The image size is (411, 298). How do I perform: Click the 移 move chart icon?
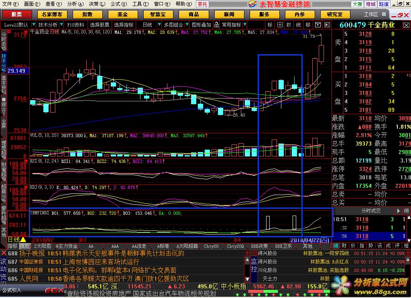click(x=308, y=25)
